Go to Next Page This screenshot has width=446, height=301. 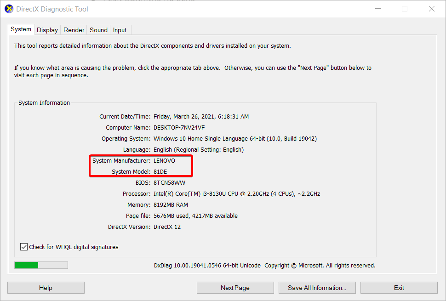click(x=235, y=288)
